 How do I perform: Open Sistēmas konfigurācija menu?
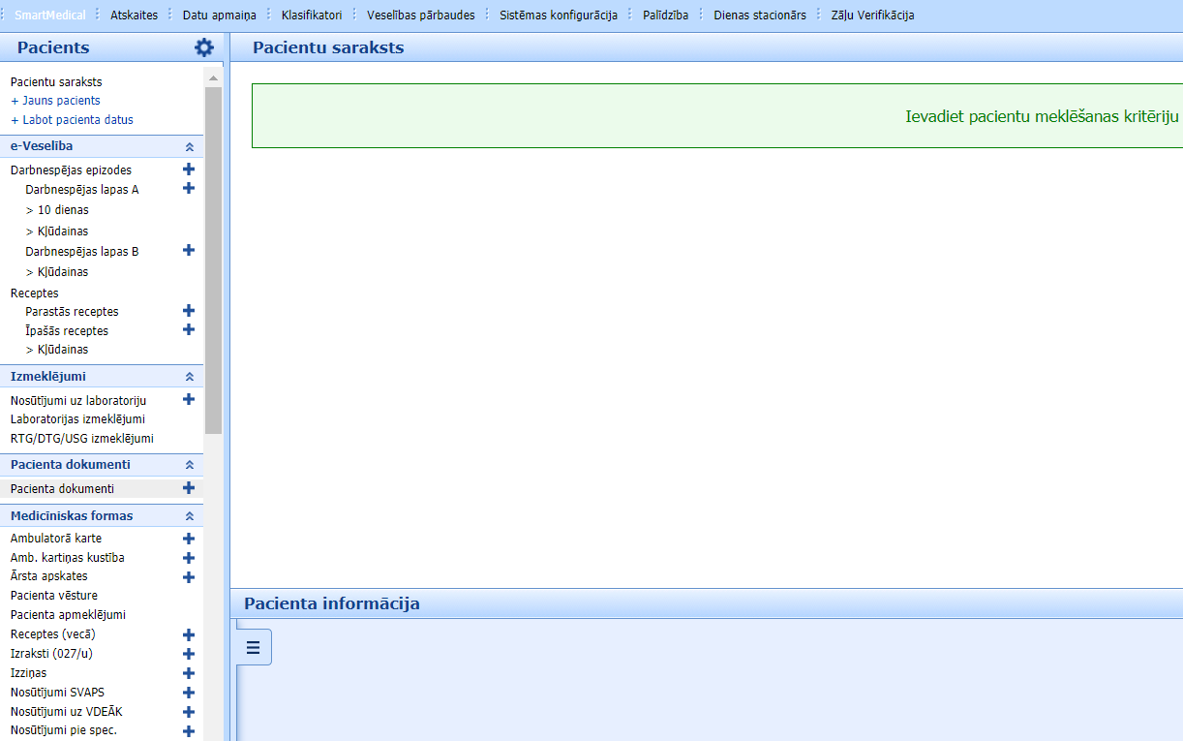[559, 15]
